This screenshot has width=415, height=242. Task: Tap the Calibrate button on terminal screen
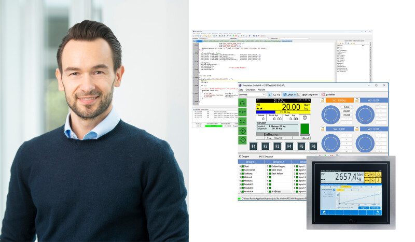(x=375, y=208)
